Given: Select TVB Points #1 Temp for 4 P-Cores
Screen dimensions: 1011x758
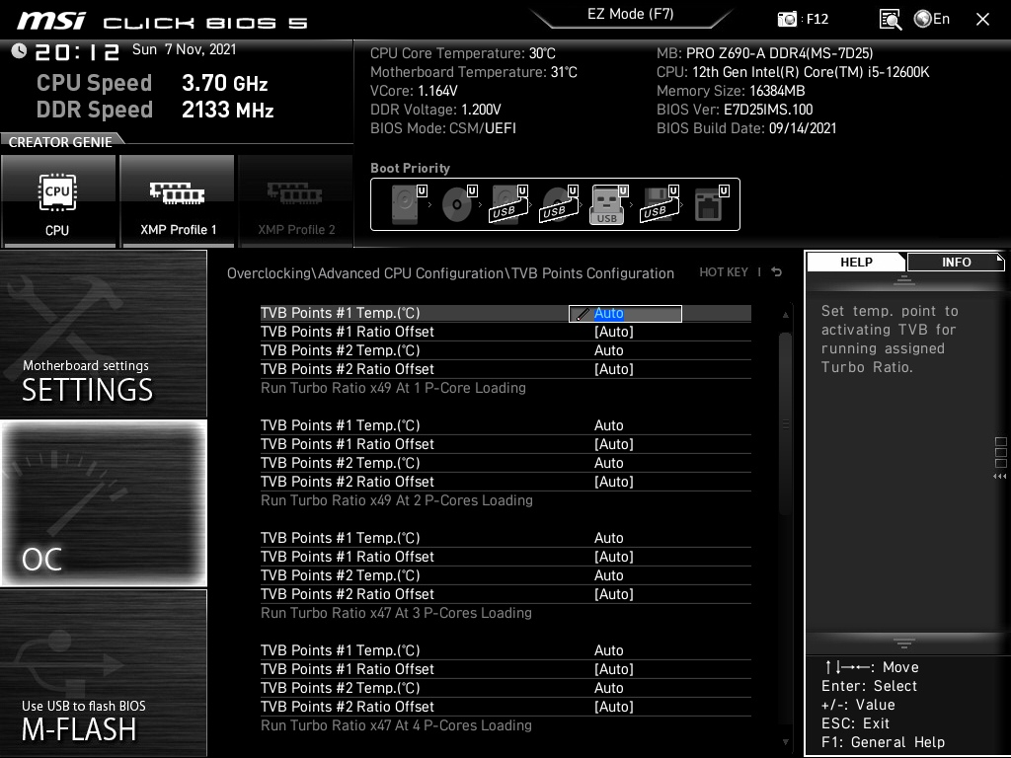Looking at the screenshot, I should (x=505, y=650).
